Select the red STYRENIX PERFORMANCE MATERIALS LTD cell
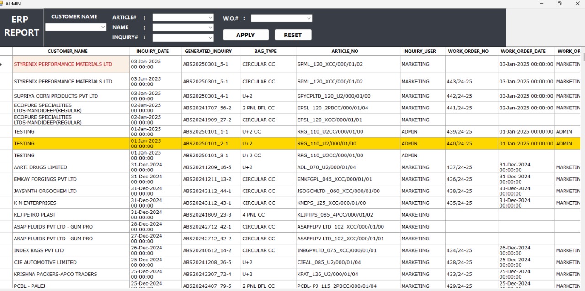This screenshot has height=291, width=585. (x=71, y=64)
